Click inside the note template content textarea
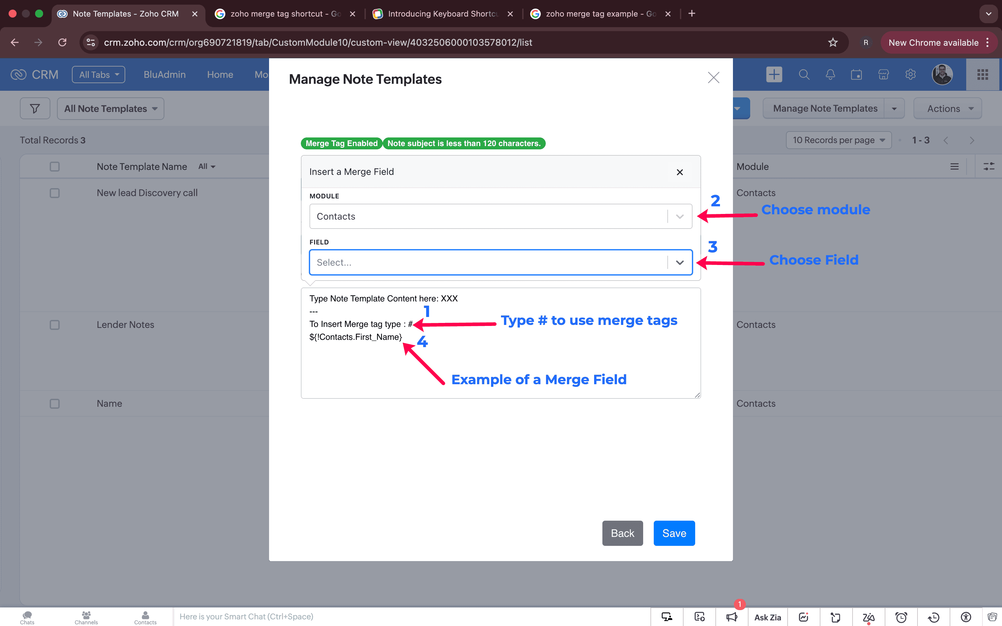Image resolution: width=1002 pixels, height=626 pixels. tap(501, 343)
